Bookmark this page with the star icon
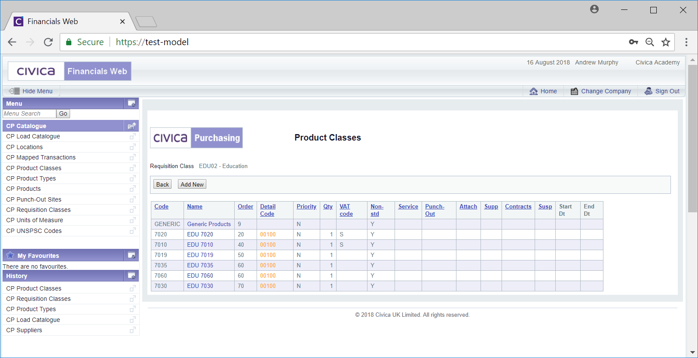Image resolution: width=698 pixels, height=358 pixels. (666, 42)
